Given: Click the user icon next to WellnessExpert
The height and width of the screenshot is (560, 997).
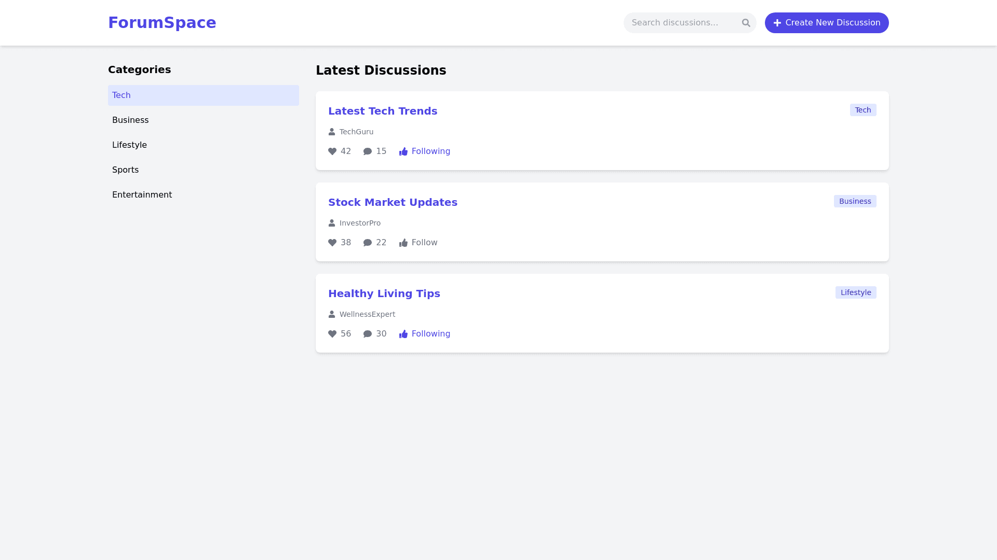Looking at the screenshot, I should (332, 314).
